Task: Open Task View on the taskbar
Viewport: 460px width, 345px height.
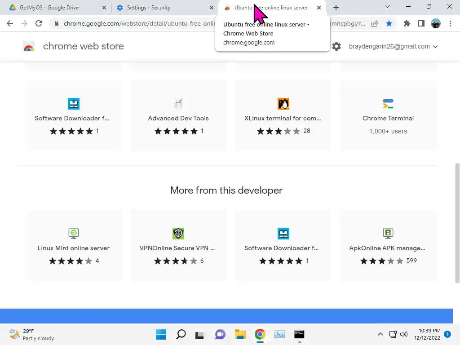Action: tap(200, 334)
